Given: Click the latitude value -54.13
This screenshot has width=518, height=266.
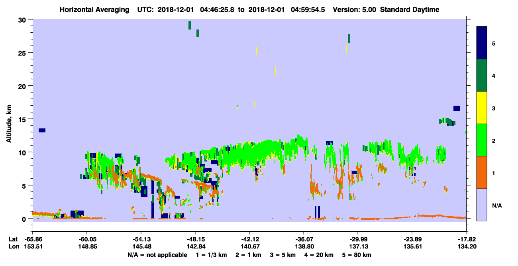Looking at the screenshot, I should (x=141, y=239).
